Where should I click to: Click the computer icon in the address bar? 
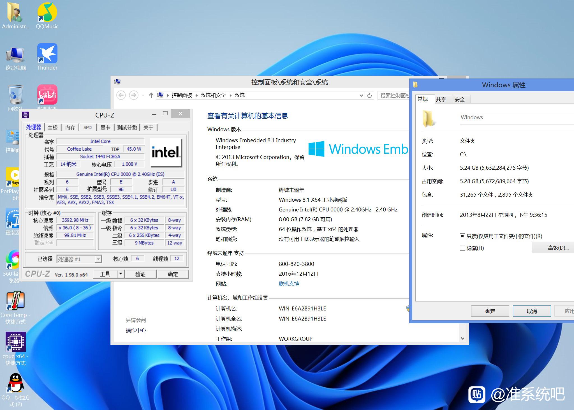coord(160,95)
